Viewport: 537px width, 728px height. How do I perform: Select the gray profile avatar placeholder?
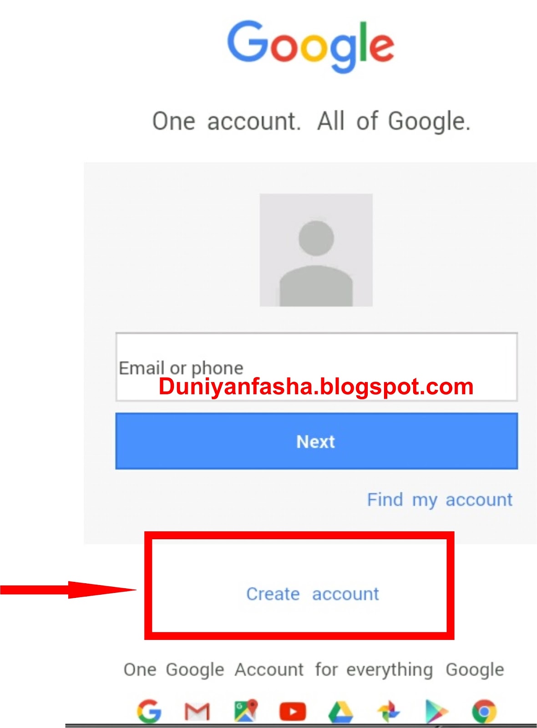[x=316, y=250]
